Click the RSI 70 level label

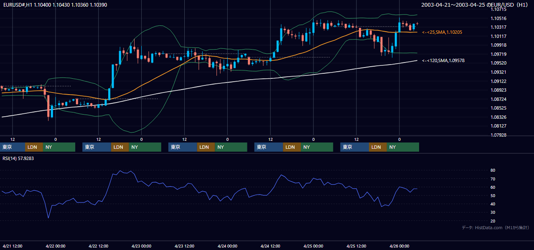[x=493, y=179]
